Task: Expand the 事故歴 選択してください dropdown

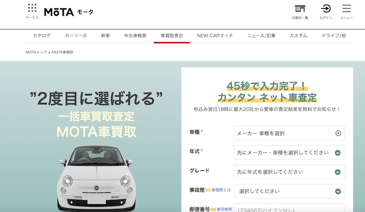Action: (289, 191)
